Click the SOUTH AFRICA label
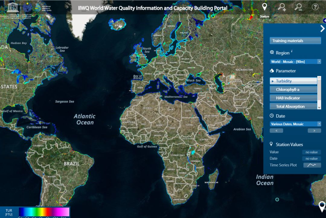 (180, 200)
